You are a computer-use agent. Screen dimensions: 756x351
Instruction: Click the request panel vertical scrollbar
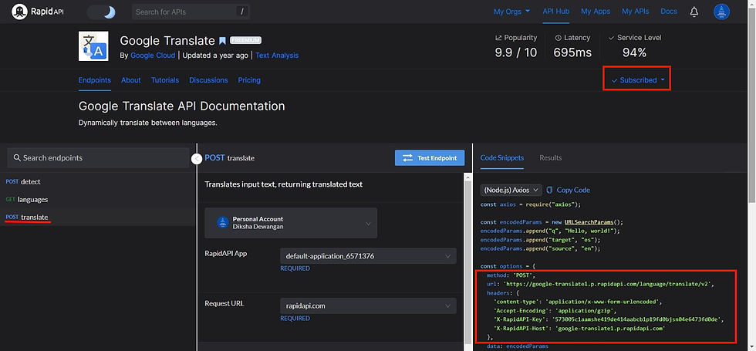(x=467, y=261)
